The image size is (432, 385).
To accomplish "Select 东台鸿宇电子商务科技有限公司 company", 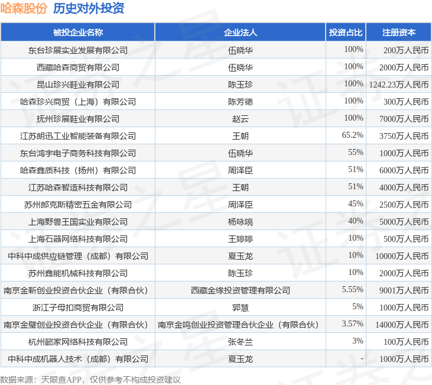I will [x=78, y=153].
